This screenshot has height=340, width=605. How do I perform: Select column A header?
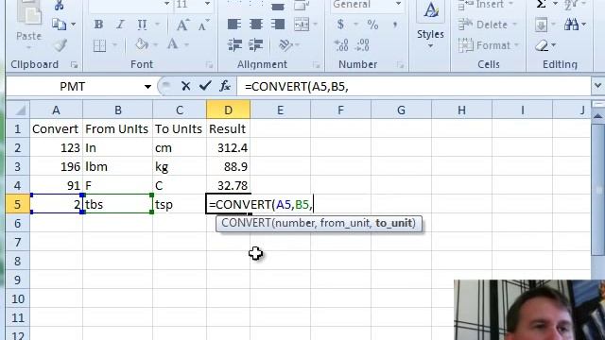(x=56, y=110)
